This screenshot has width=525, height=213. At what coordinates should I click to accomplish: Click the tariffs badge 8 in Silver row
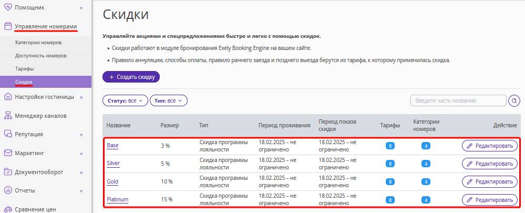click(x=390, y=164)
